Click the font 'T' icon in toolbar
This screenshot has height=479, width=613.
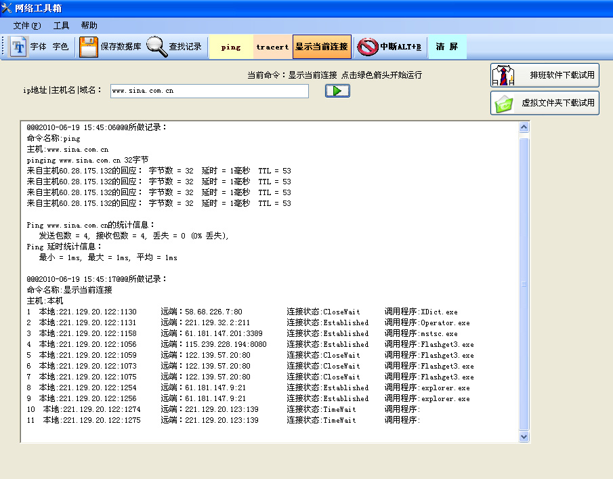click(18, 47)
